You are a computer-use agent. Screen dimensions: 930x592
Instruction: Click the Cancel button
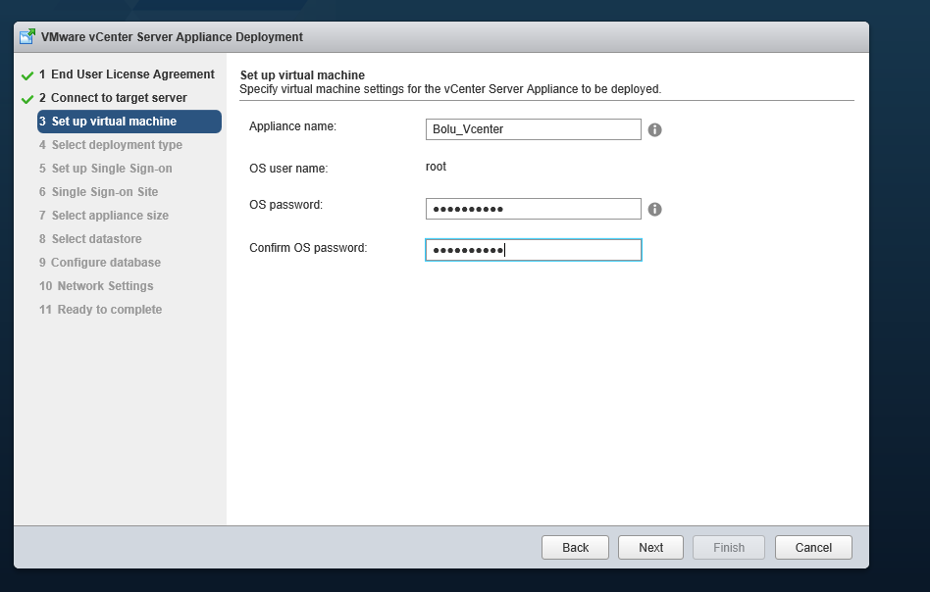[x=813, y=548]
